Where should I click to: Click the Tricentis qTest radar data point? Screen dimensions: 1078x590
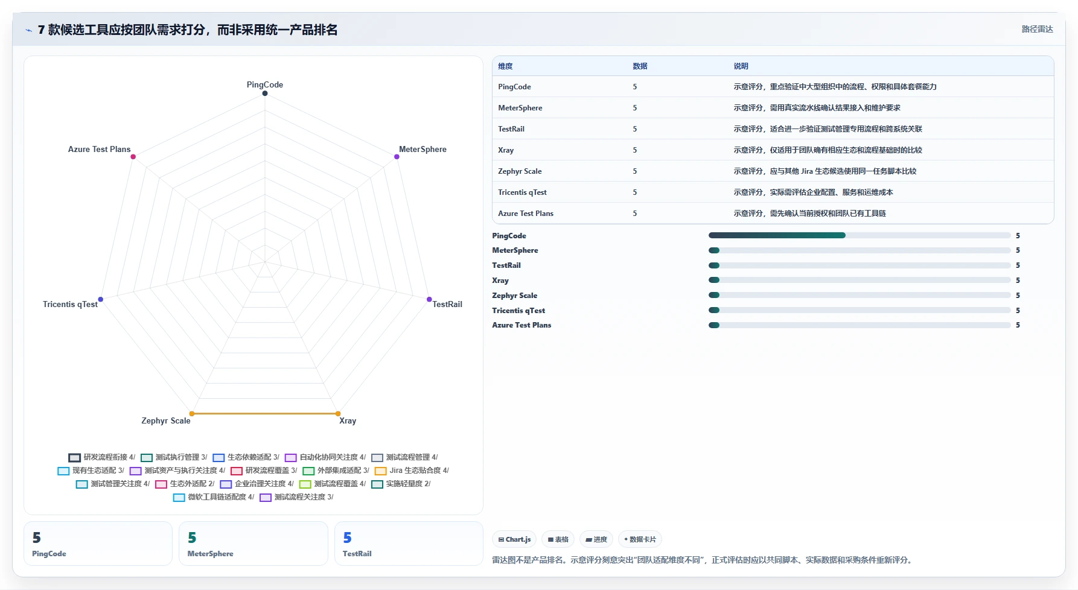(101, 299)
